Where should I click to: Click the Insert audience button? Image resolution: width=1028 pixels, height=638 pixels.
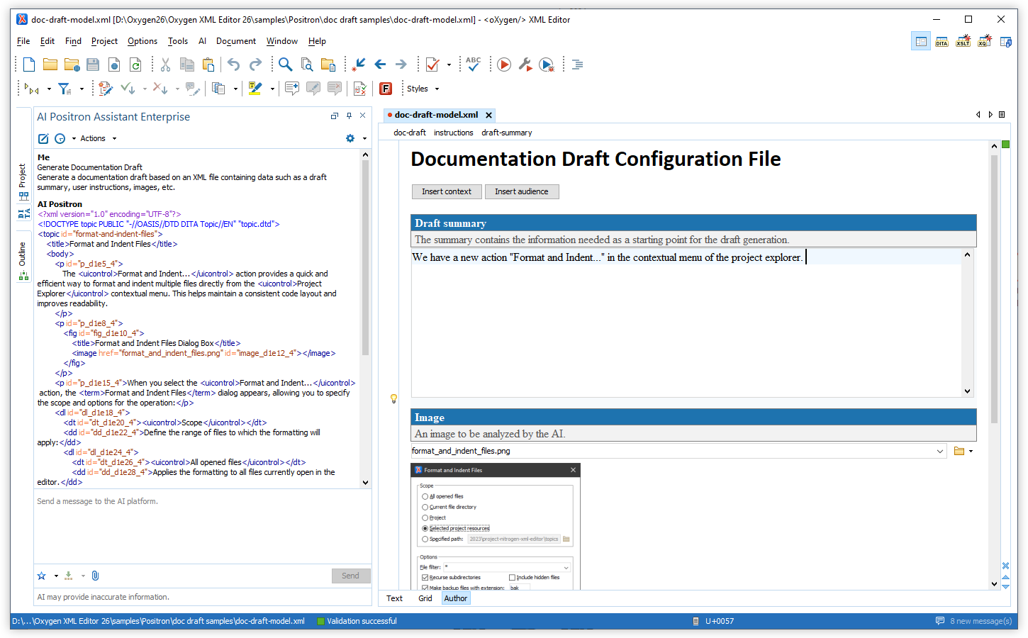[x=521, y=191]
